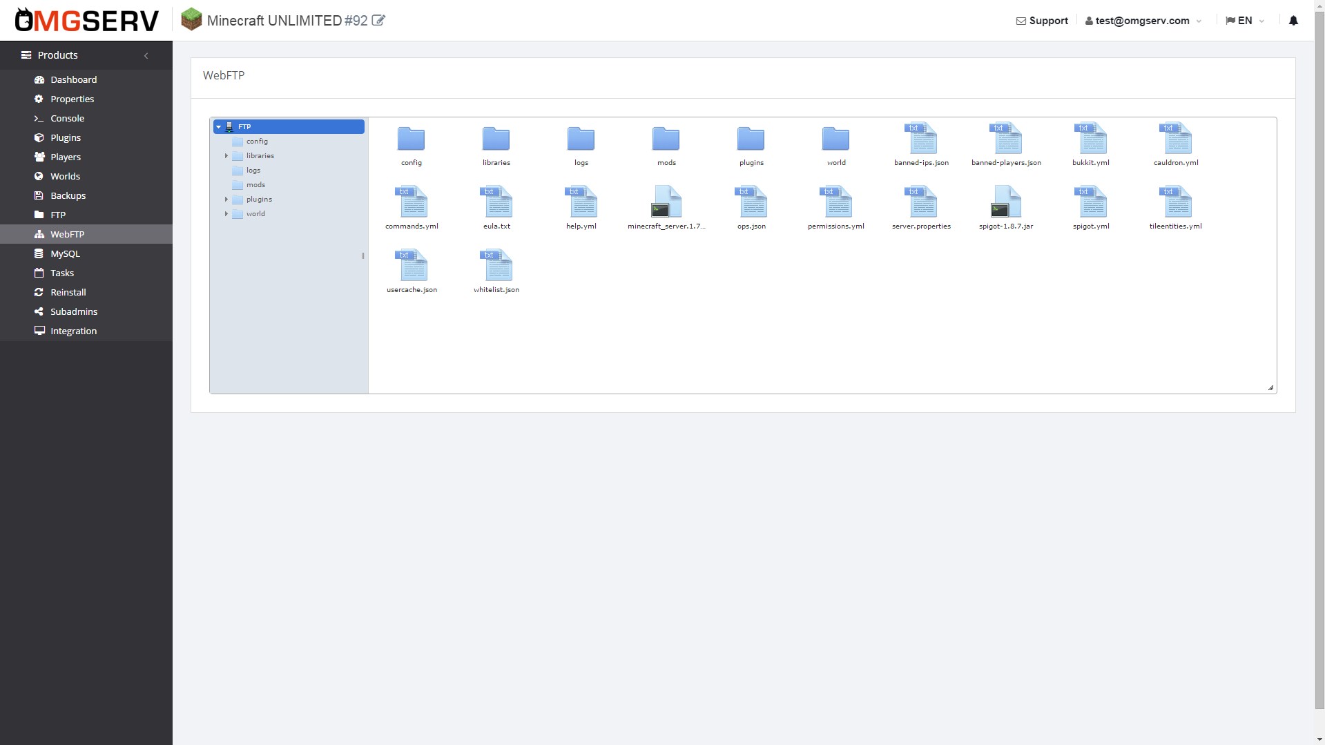Image resolution: width=1325 pixels, height=745 pixels.
Task: Open WebFTP in the sidebar
Action: (86, 234)
